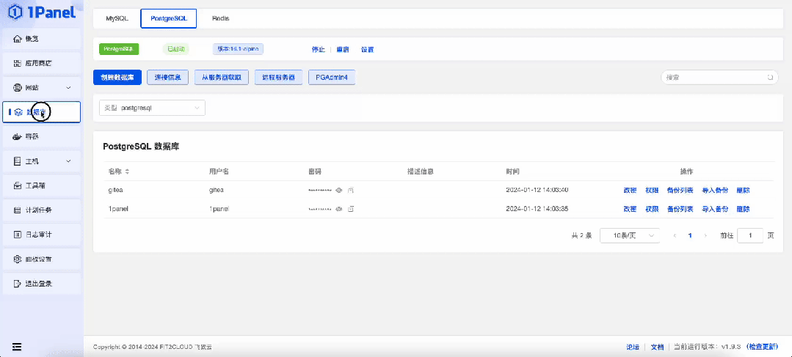Click the 远程服务器 button
This screenshot has width=792, height=357.
(278, 78)
